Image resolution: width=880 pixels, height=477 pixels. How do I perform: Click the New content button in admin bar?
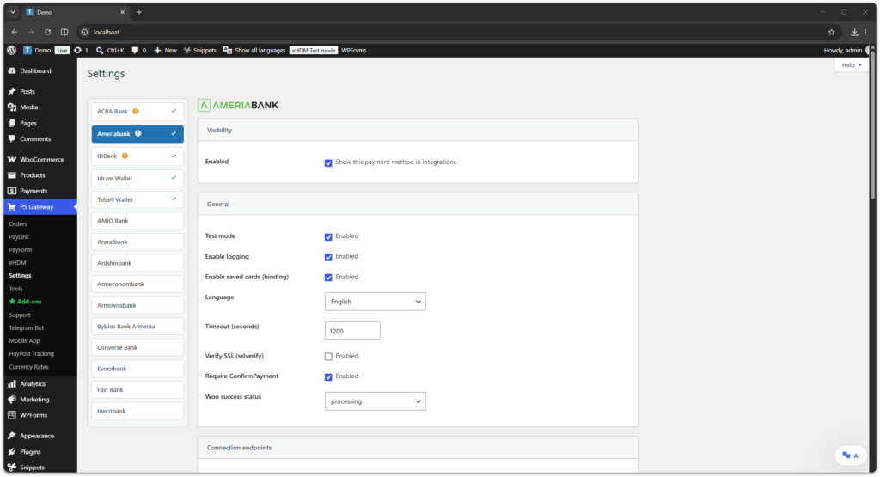tap(166, 50)
